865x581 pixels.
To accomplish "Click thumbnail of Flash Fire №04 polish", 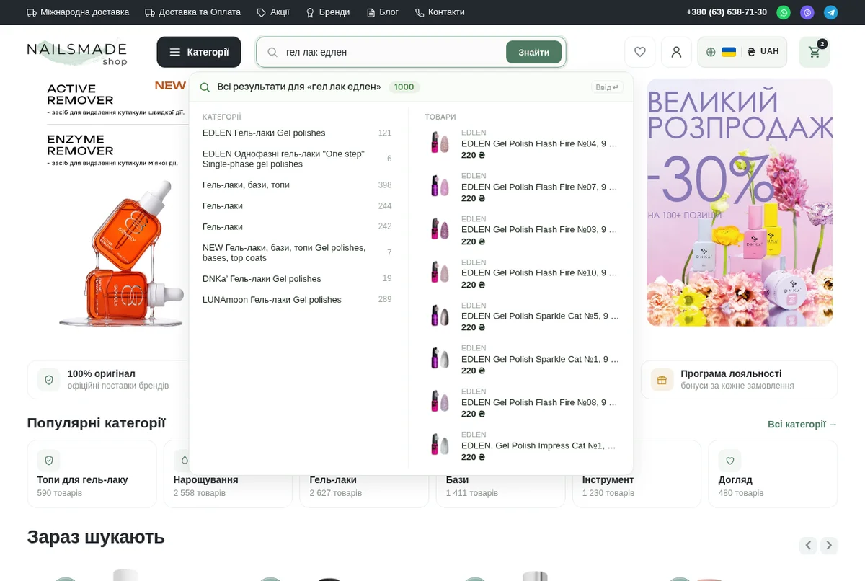I will [440, 143].
